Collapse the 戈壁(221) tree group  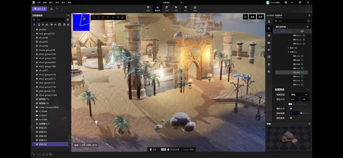[288, 52]
